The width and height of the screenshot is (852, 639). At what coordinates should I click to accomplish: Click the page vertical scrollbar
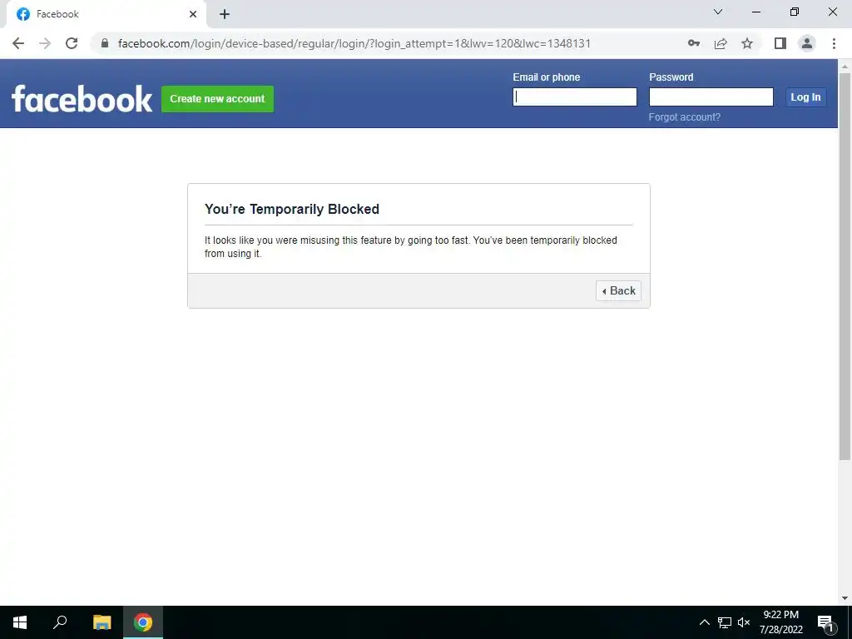click(845, 266)
